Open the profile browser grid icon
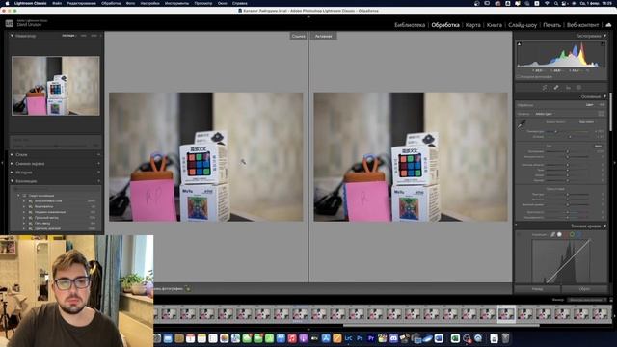This screenshot has height=347, width=617. point(602,114)
